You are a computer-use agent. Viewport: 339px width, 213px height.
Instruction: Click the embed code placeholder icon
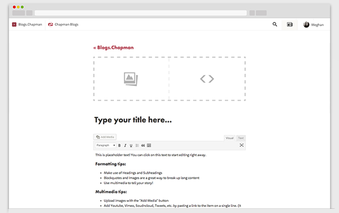[x=207, y=79]
